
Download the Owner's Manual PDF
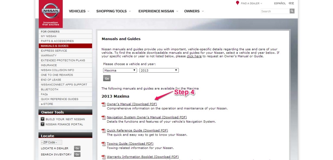click(132, 104)
